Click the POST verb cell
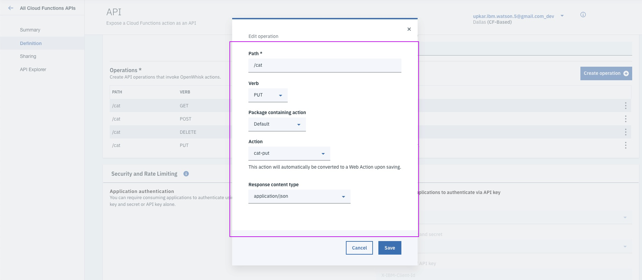 click(x=185, y=119)
